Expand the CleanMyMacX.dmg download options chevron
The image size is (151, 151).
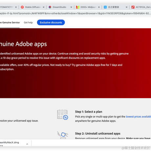(27, 144)
